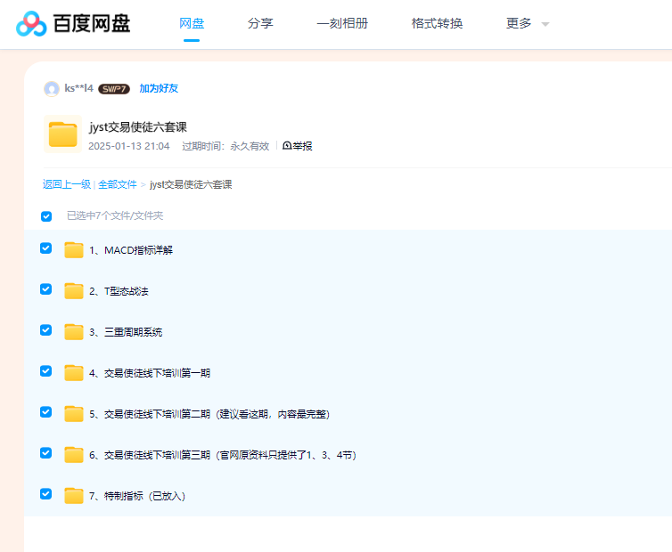
Task: Uncheck the 5、交易使徒线下培训第二期 checkbox
Action: (x=45, y=412)
